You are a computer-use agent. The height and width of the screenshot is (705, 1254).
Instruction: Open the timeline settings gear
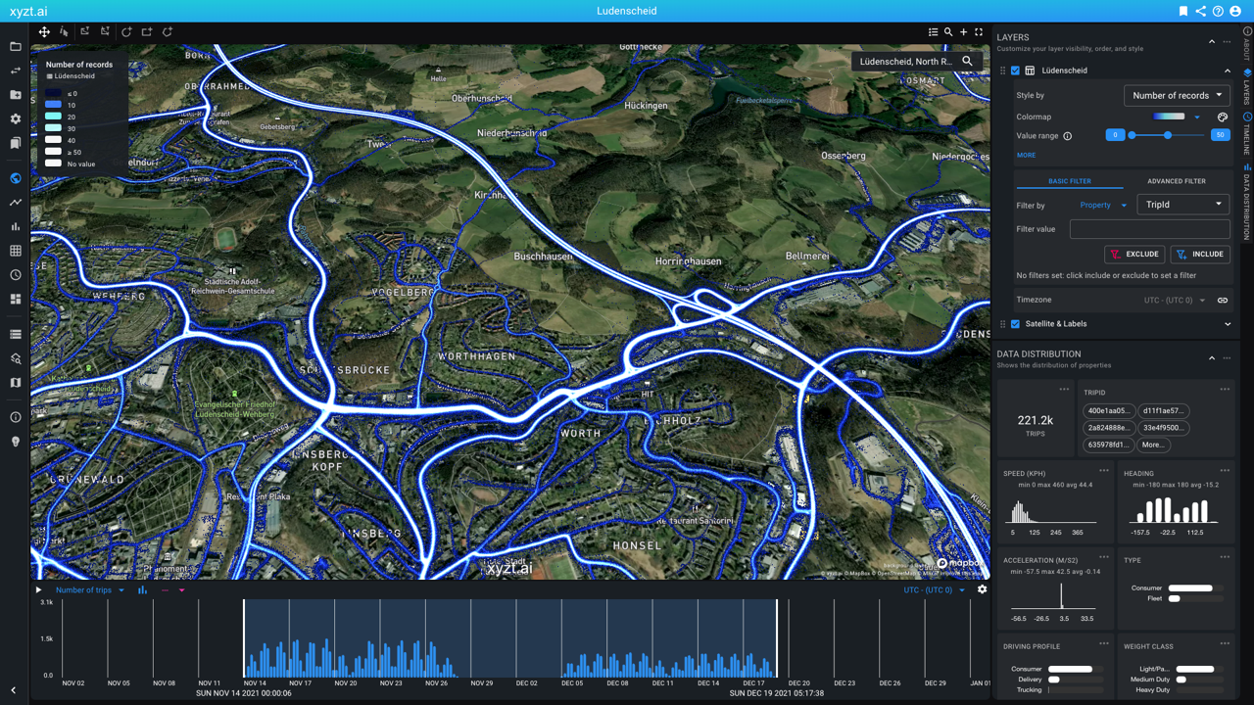[982, 589]
